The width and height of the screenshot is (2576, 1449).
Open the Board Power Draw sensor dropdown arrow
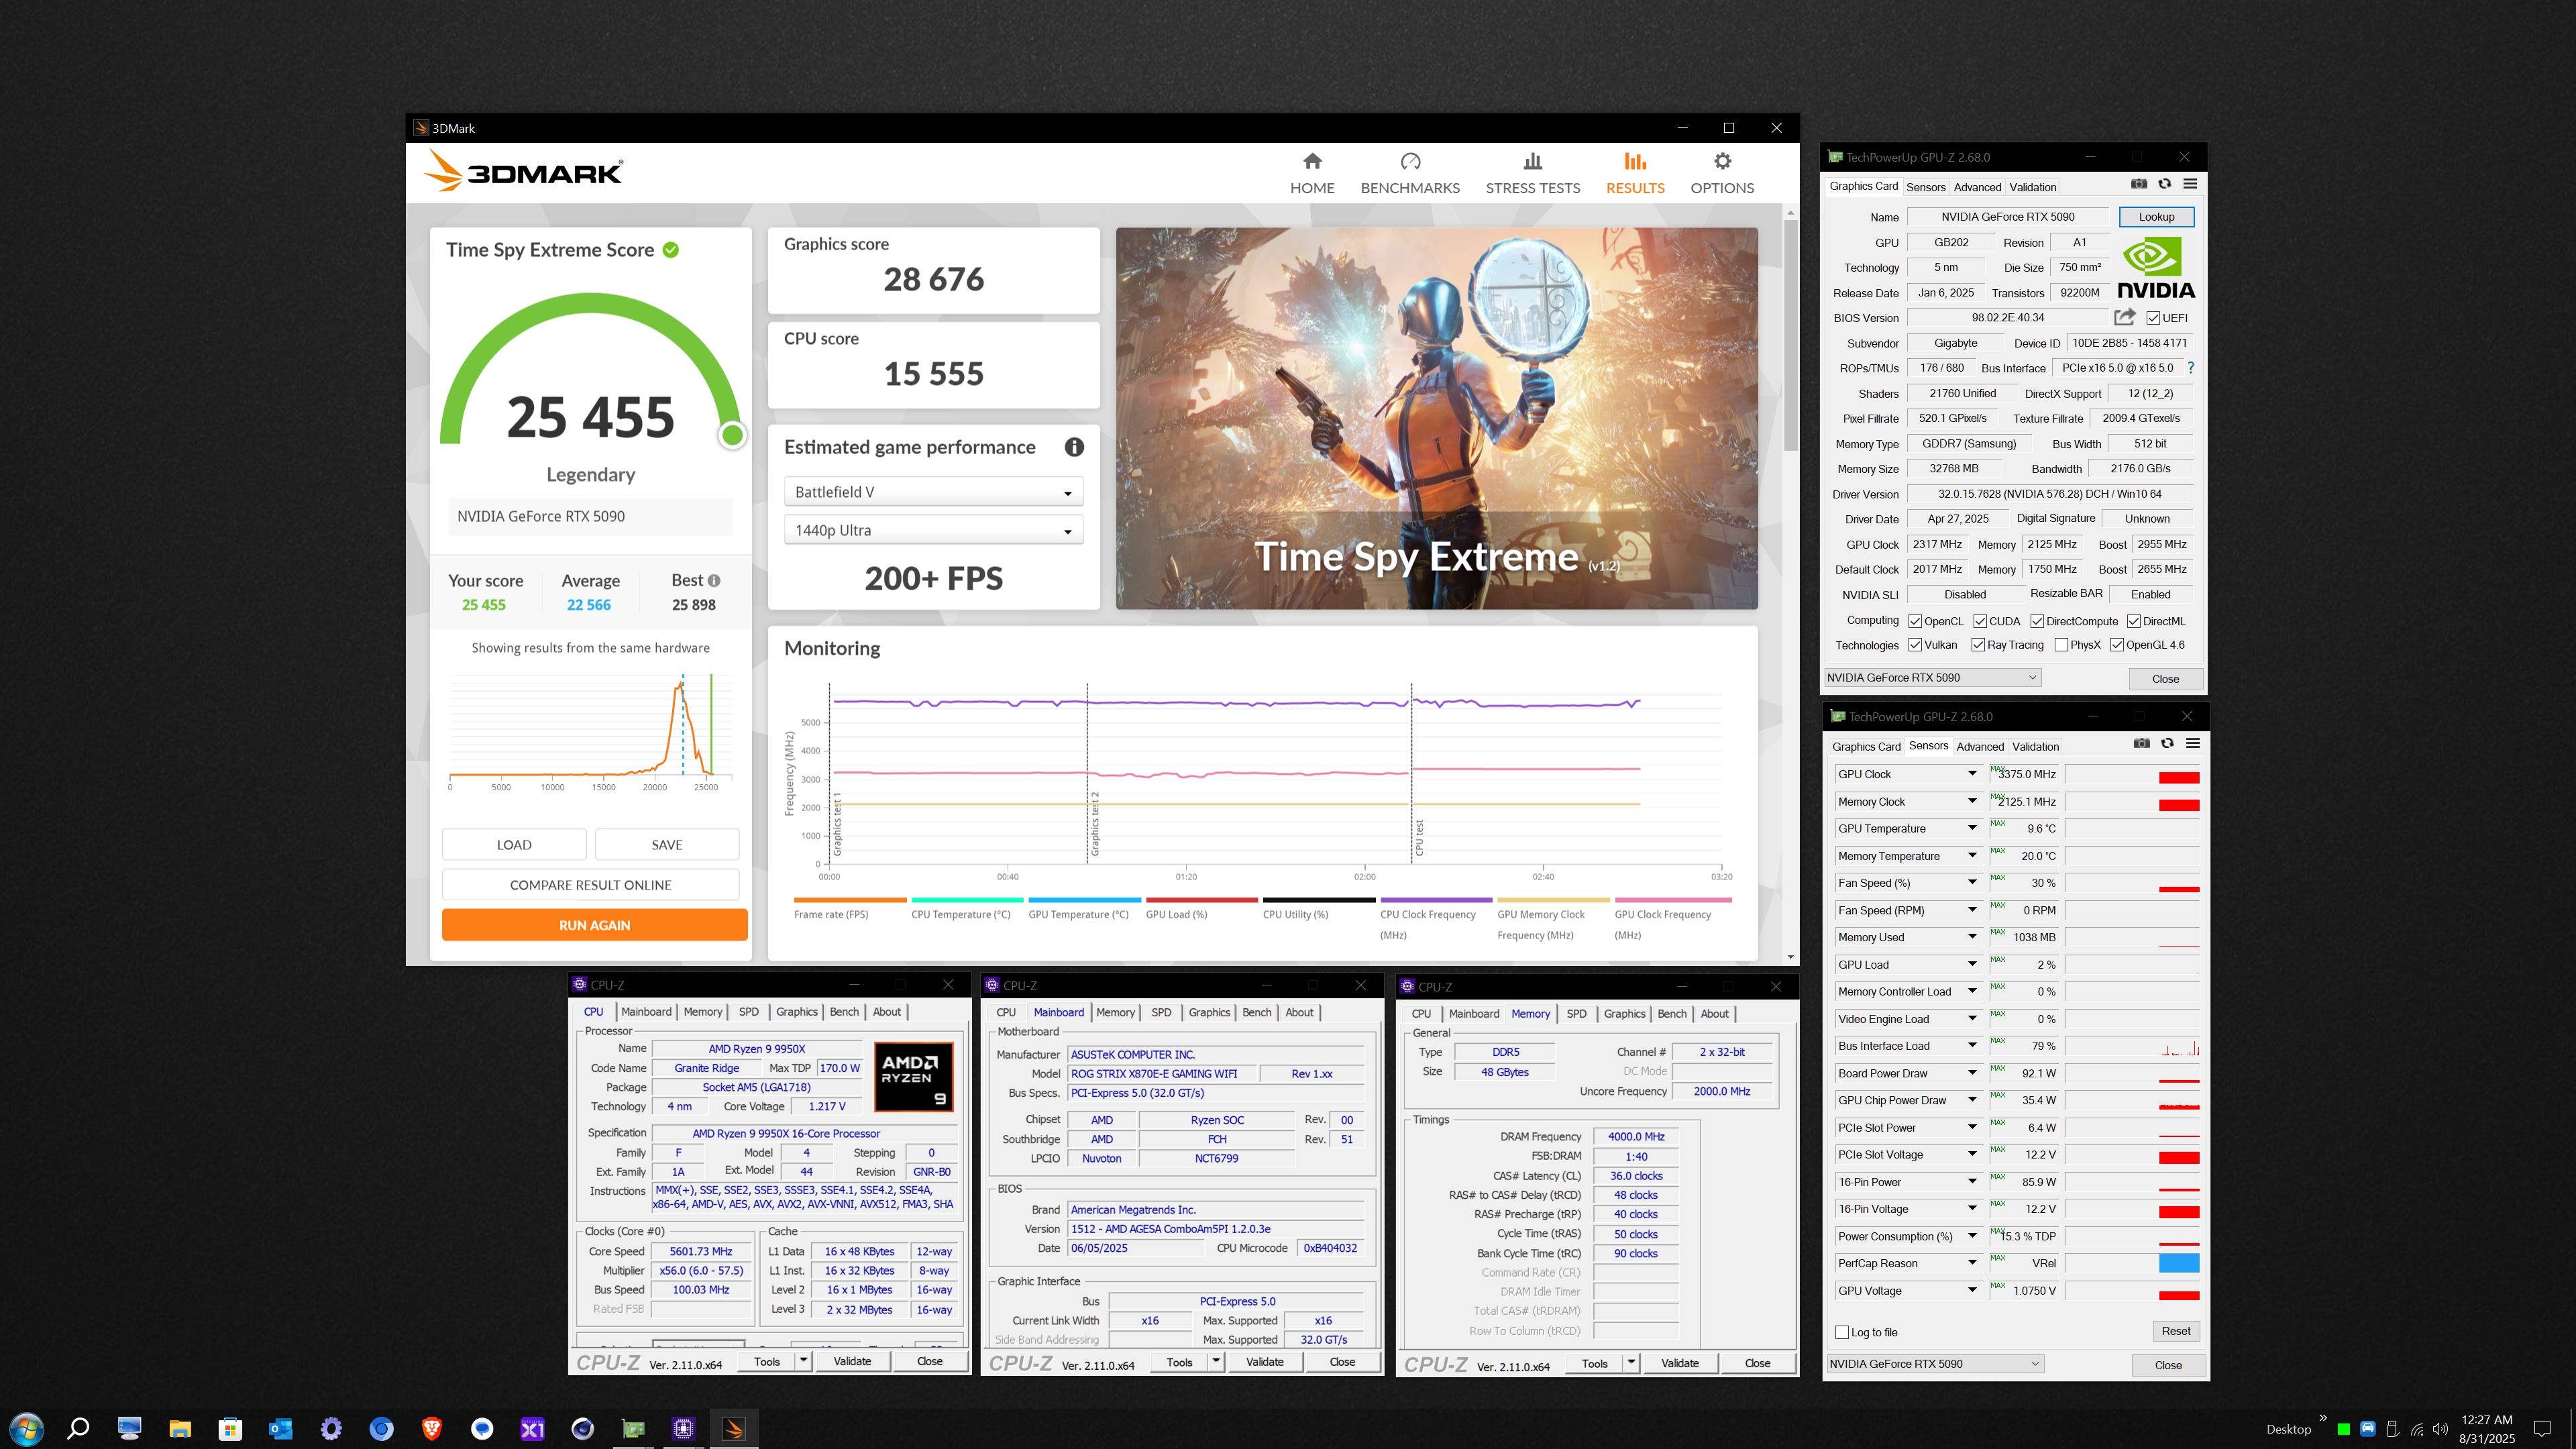click(1972, 1073)
